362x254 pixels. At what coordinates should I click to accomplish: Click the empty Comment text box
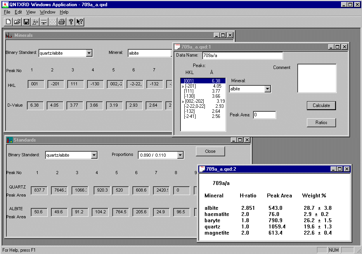[x=317, y=78]
